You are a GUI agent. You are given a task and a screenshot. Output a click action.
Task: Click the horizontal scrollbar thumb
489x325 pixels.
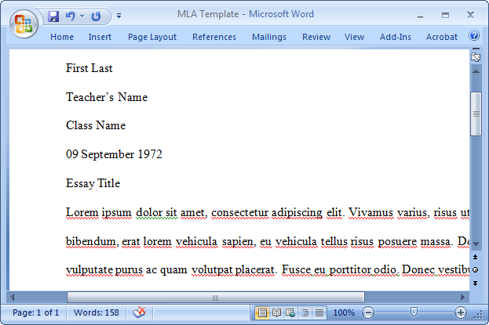point(216,298)
